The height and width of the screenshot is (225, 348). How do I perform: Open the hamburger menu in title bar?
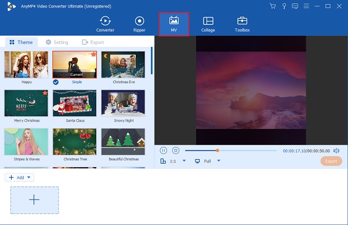point(306,6)
